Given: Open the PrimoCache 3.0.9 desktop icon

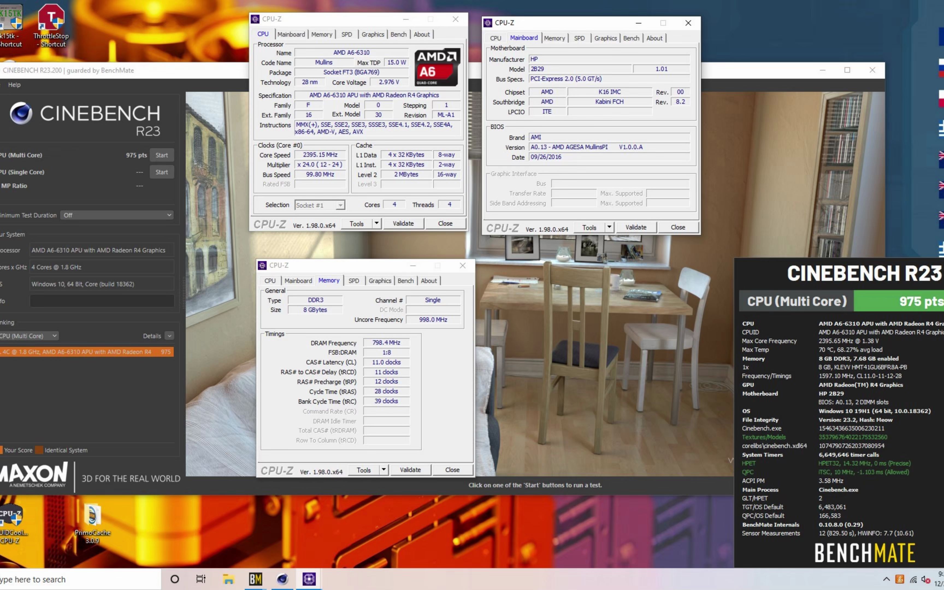Looking at the screenshot, I should tap(92, 524).
